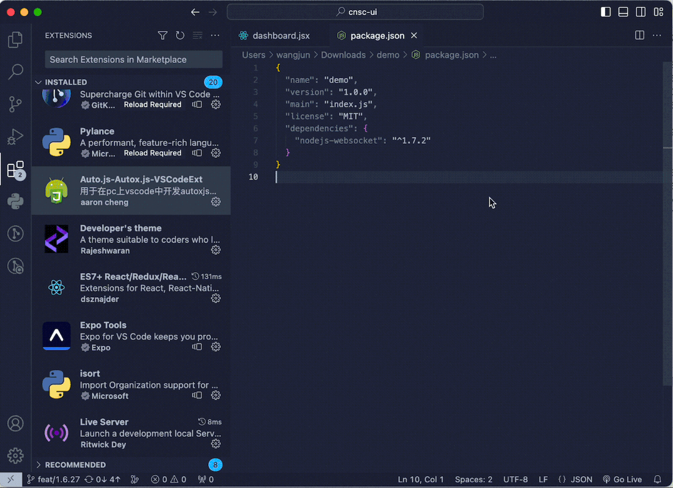Change indentation setting Spaces: 2
This screenshot has height=488, width=673.
pos(473,479)
